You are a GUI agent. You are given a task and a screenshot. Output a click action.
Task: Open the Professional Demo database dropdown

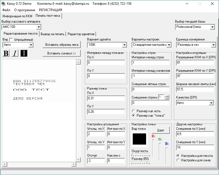[212, 27]
